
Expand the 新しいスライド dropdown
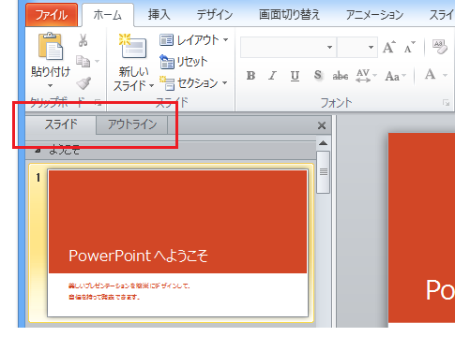pyautogui.click(x=151, y=85)
